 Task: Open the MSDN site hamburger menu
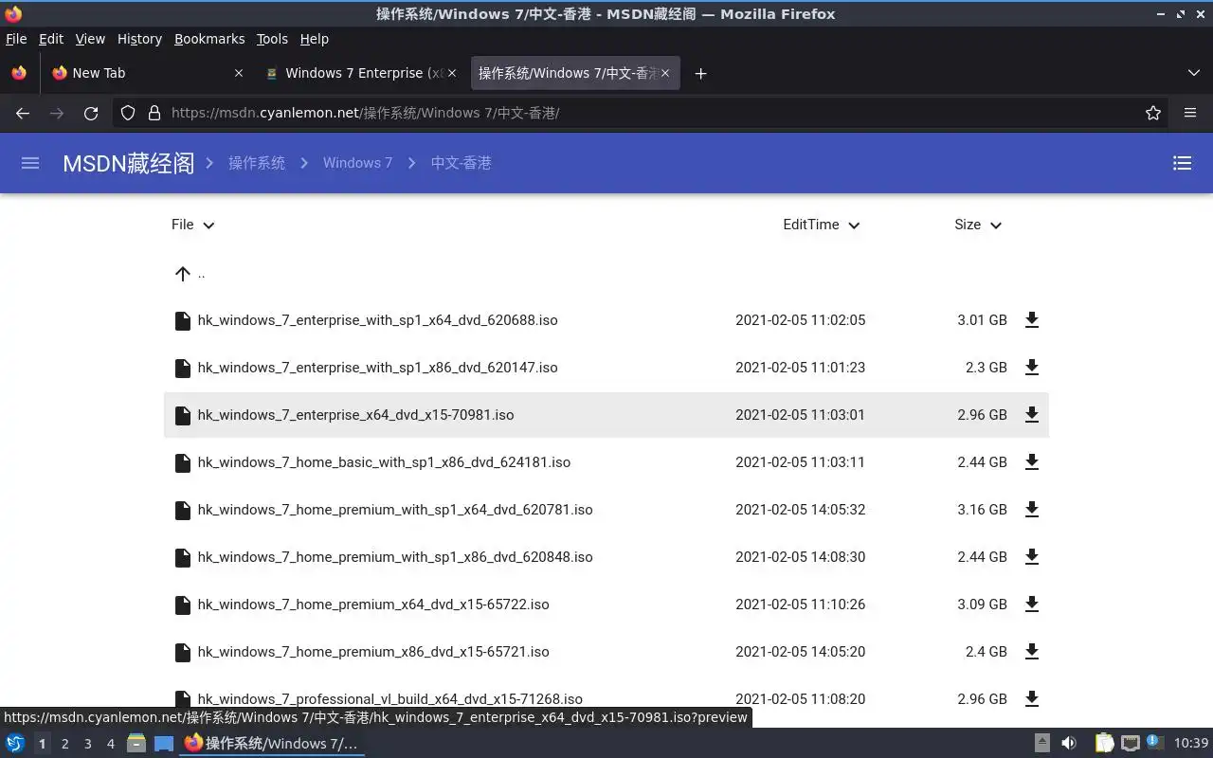click(x=30, y=163)
